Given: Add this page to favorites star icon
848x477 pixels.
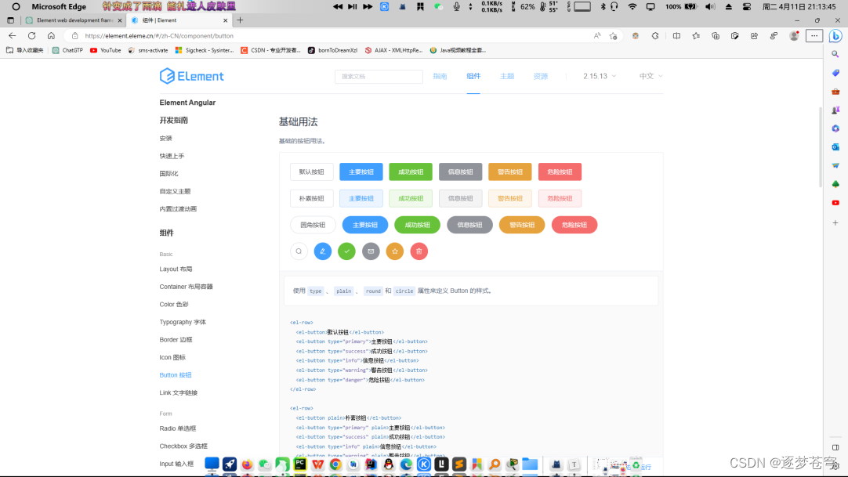Looking at the screenshot, I should pos(614,36).
